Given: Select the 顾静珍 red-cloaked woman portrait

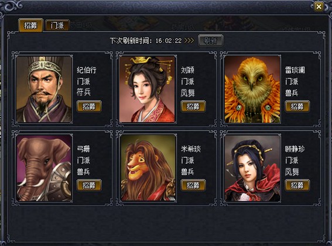Looking at the screenshot, I should [252, 168].
